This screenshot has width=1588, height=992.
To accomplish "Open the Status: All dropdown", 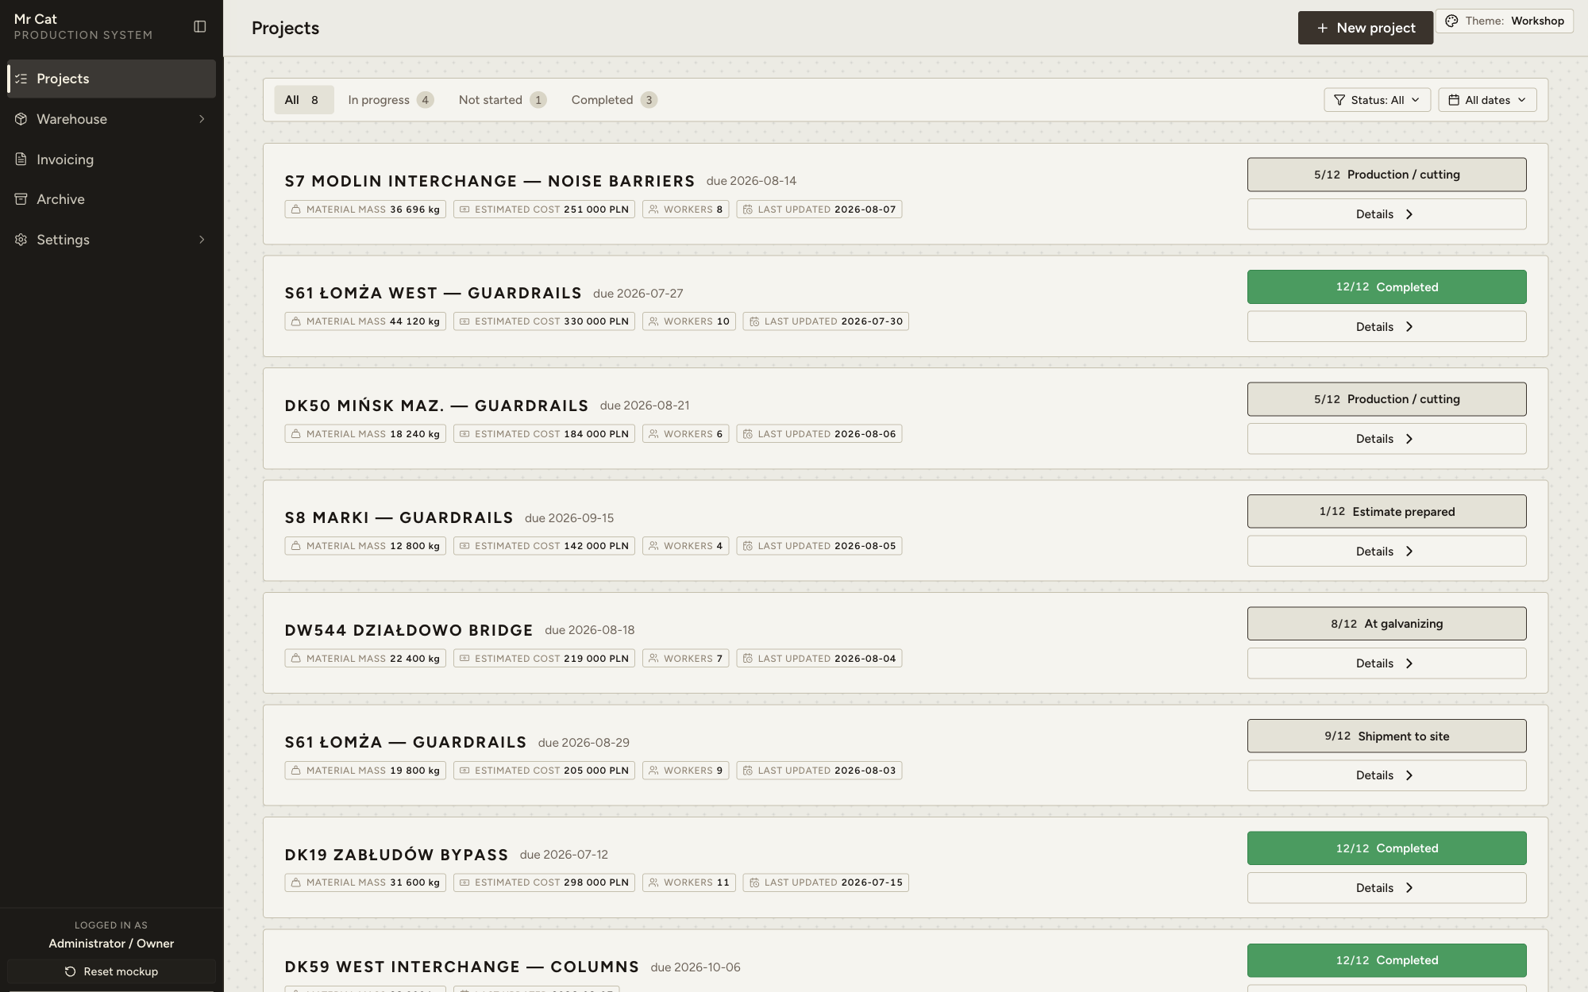I will [1377, 100].
